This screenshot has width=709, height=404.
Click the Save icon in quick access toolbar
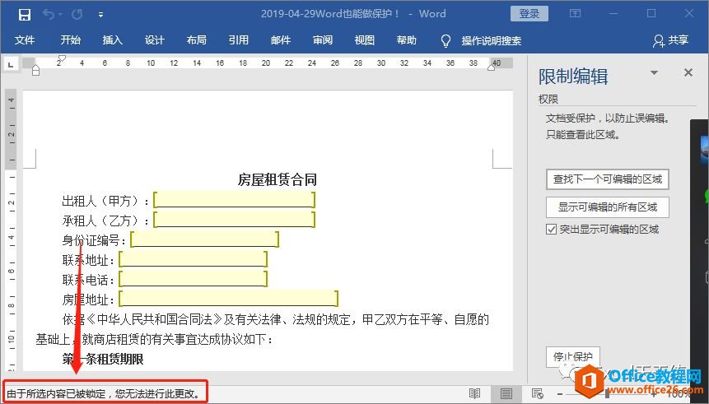pyautogui.click(x=24, y=14)
